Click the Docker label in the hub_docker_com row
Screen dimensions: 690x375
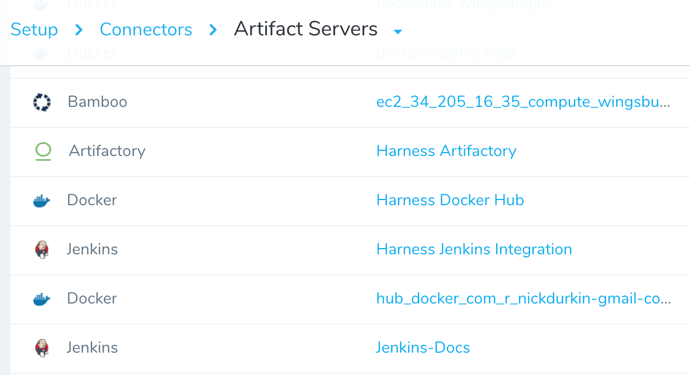click(x=92, y=298)
